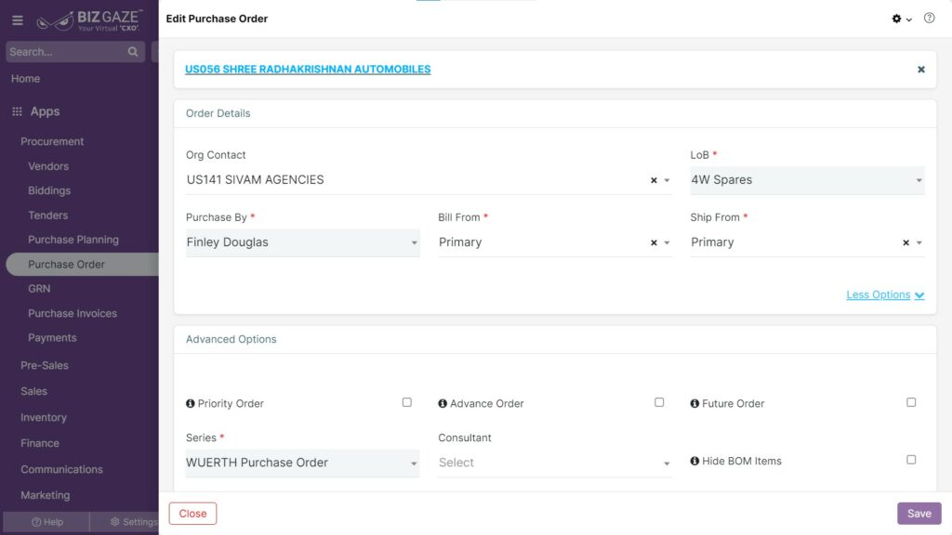Click the Priority Order info icon
The height and width of the screenshot is (535, 952).
click(190, 403)
